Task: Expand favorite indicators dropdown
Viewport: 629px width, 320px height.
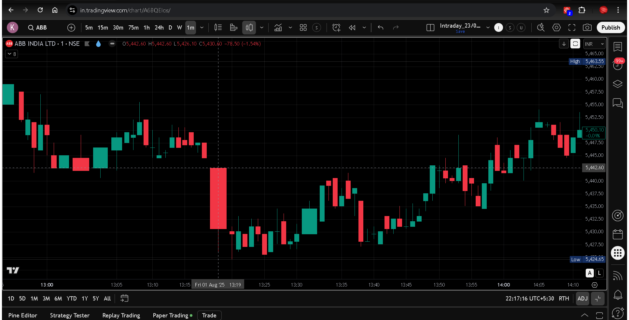Action: [290, 28]
